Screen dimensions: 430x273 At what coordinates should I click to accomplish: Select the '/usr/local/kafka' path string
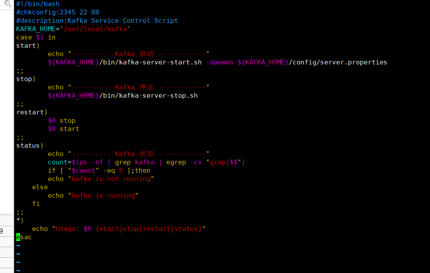click(95, 29)
